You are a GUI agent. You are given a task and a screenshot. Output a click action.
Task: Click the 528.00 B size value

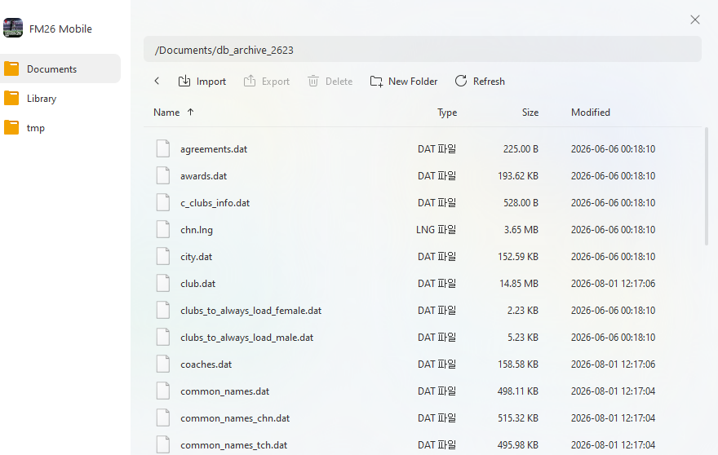pos(521,203)
